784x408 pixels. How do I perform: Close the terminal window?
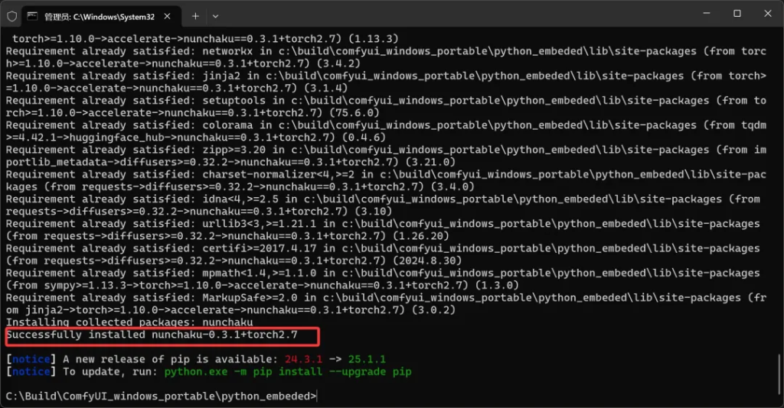768,14
